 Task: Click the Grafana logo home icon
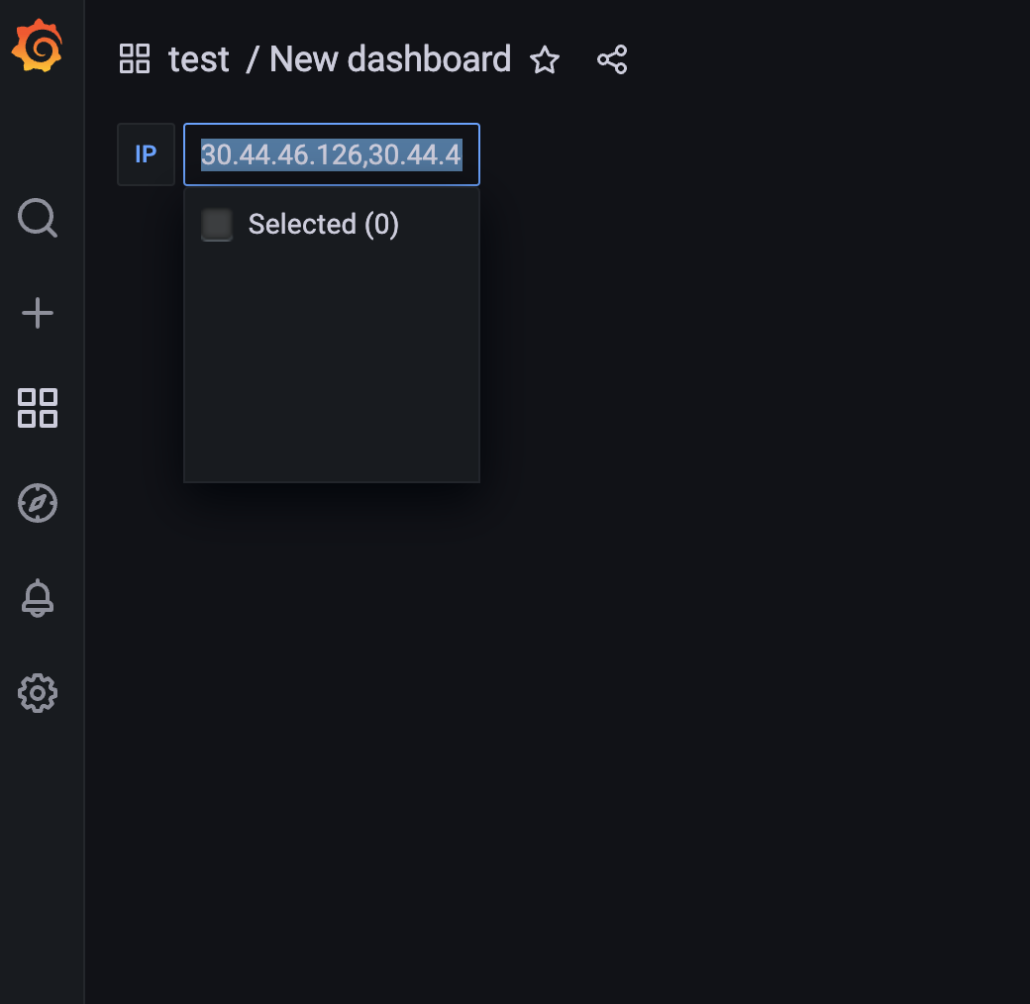point(38,46)
